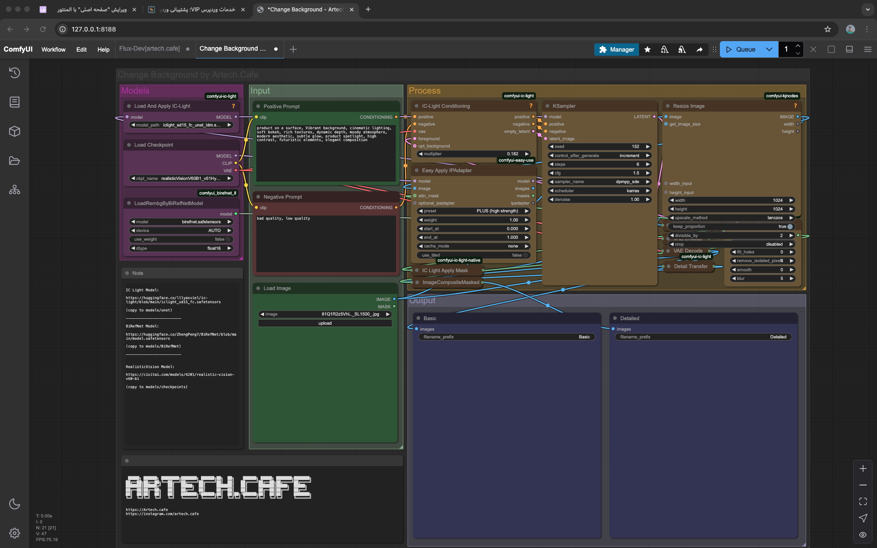
Task: Click the upload button in Load Image
Action: [325, 323]
